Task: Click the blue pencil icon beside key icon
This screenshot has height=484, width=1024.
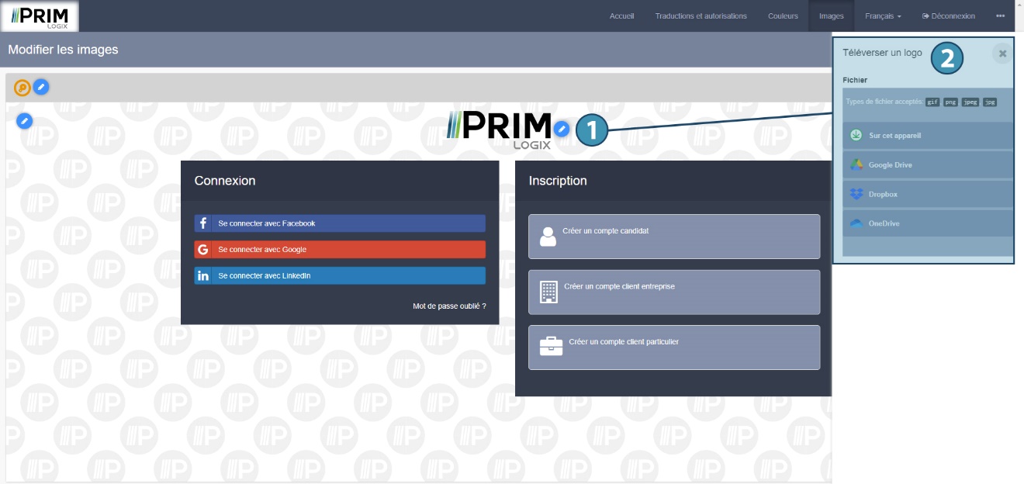Action: pos(41,88)
